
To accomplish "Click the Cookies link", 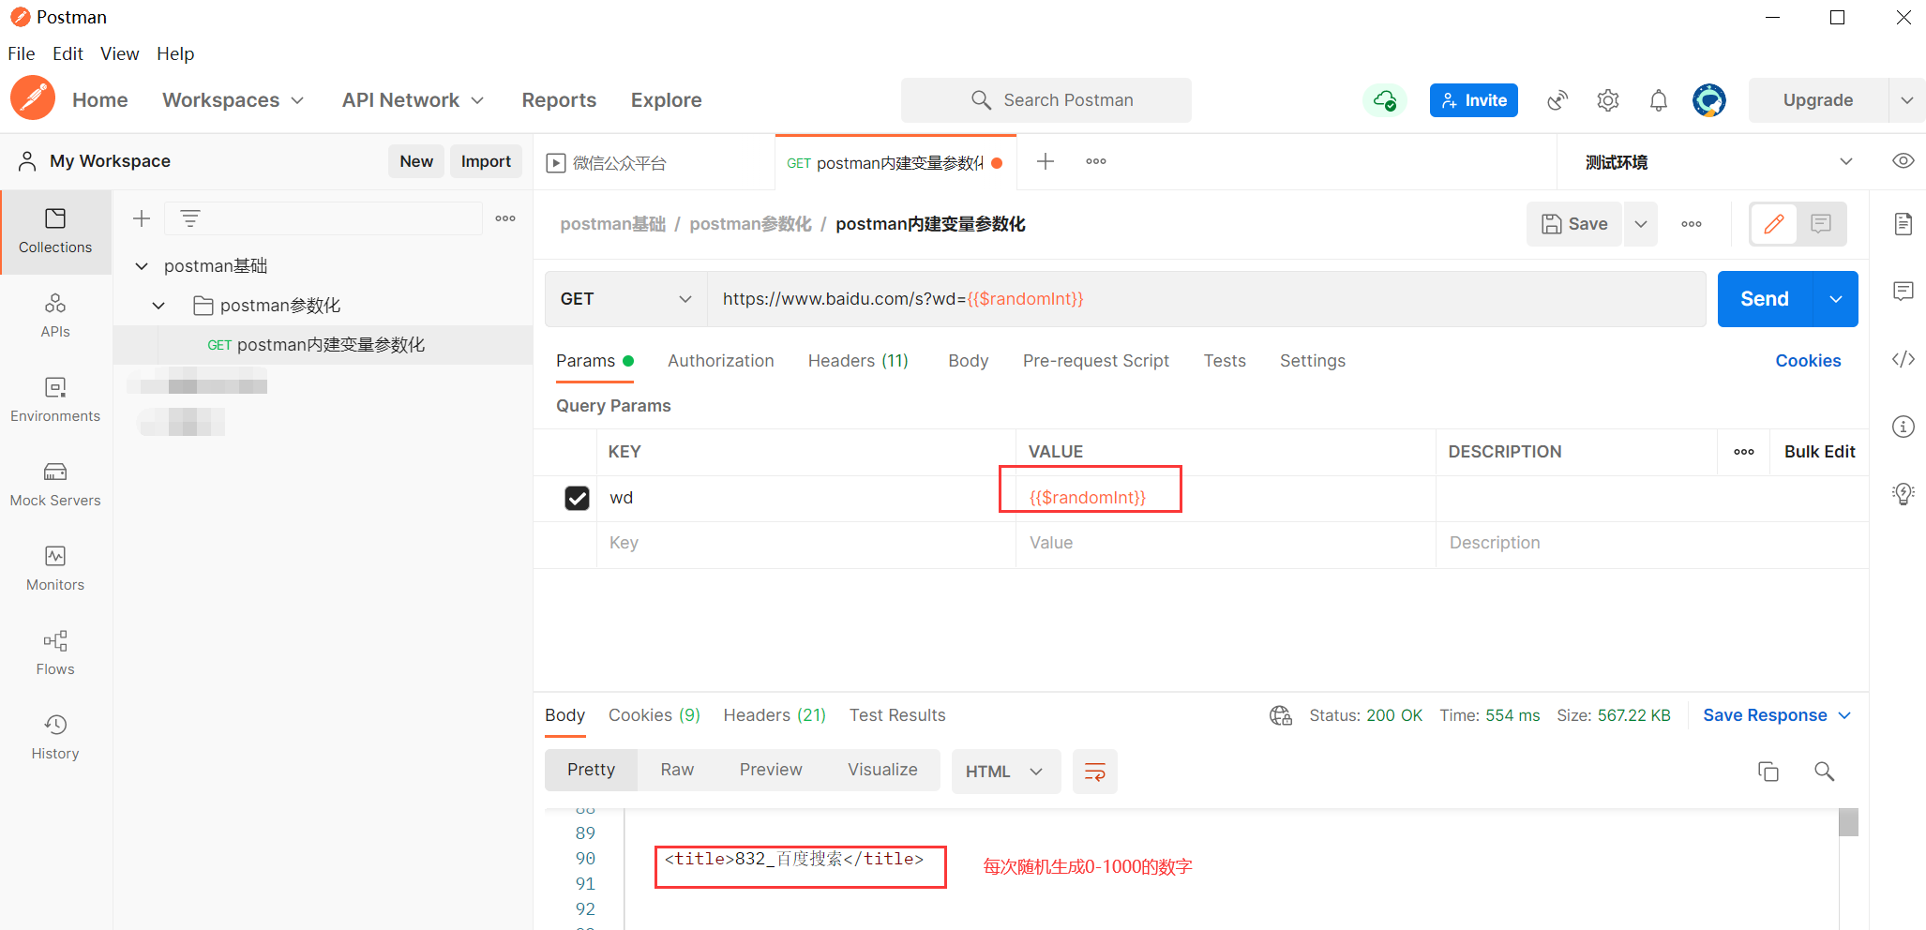I will [1807, 361].
